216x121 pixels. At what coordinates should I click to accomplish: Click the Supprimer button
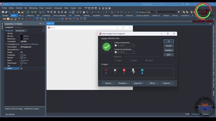138,83
